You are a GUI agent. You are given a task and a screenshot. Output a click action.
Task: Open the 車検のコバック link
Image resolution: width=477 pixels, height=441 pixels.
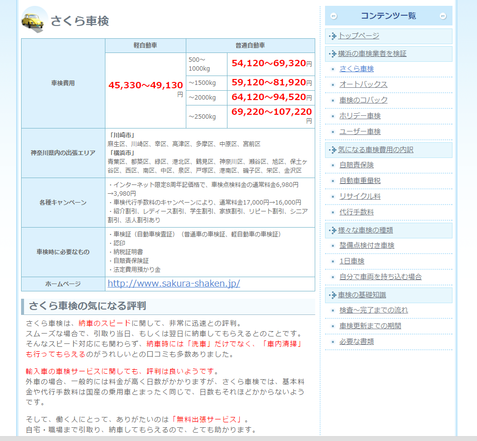pyautogui.click(x=363, y=100)
